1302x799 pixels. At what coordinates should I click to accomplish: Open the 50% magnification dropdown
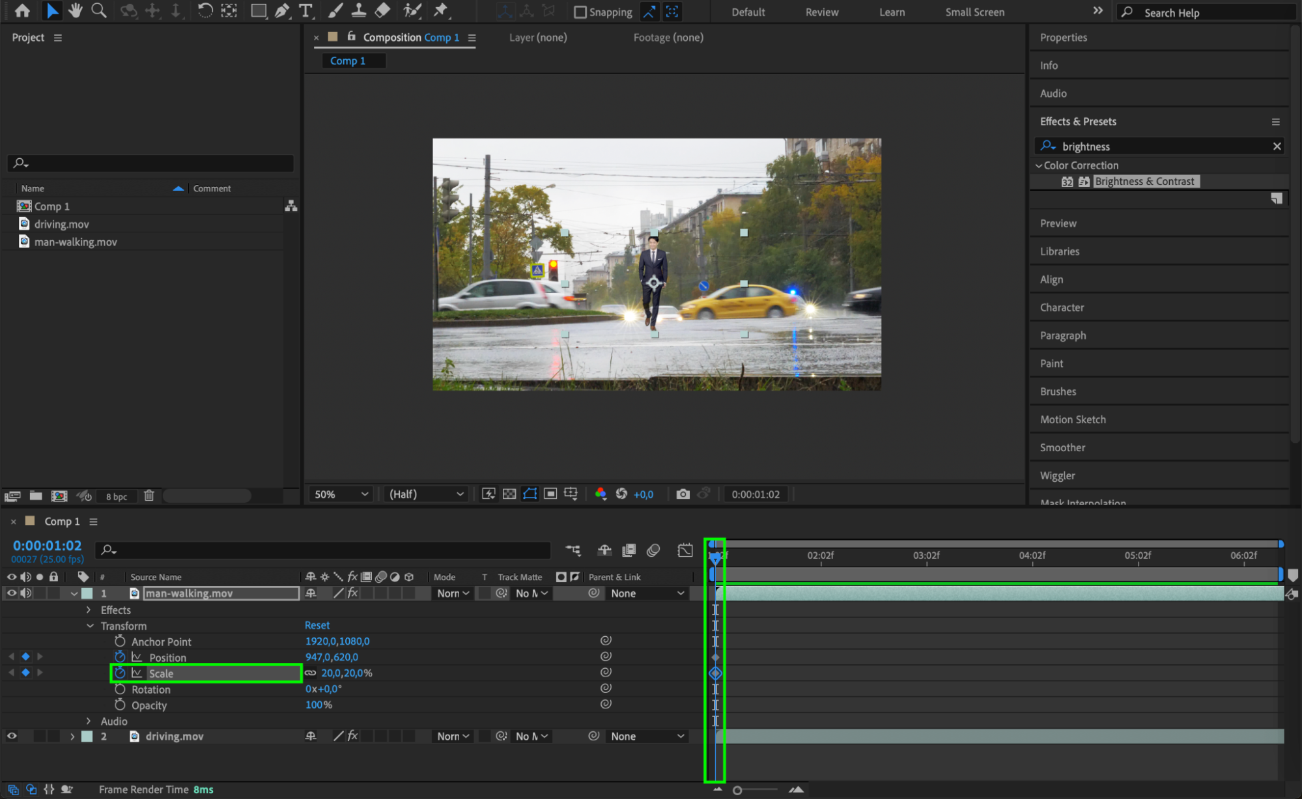click(x=341, y=494)
